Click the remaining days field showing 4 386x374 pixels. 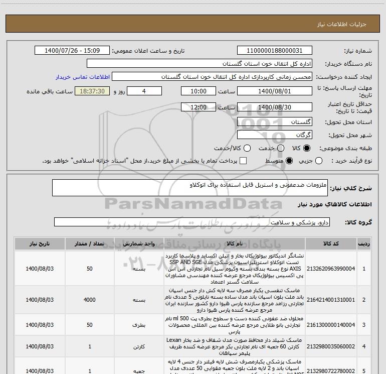coord(144,91)
